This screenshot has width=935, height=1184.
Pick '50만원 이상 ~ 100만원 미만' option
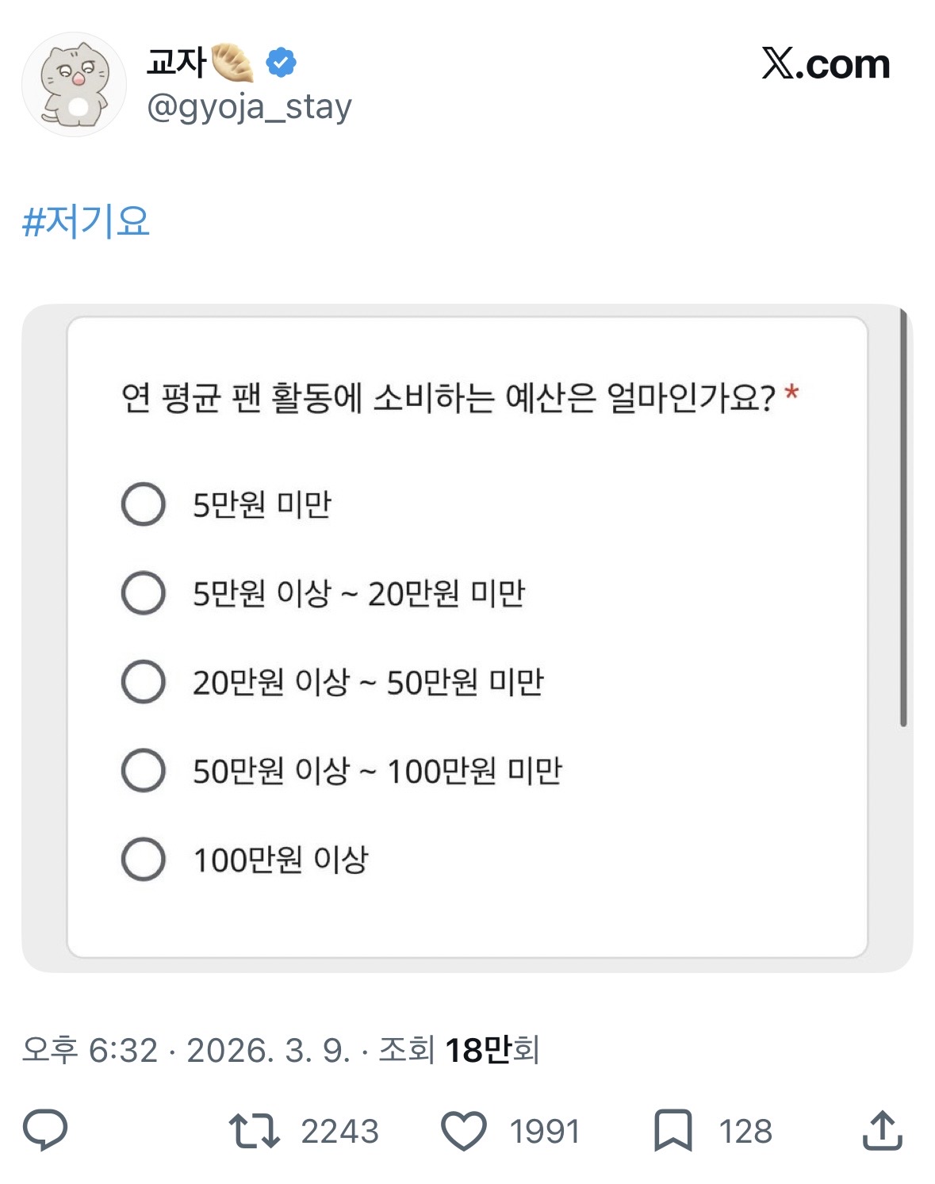coord(144,770)
